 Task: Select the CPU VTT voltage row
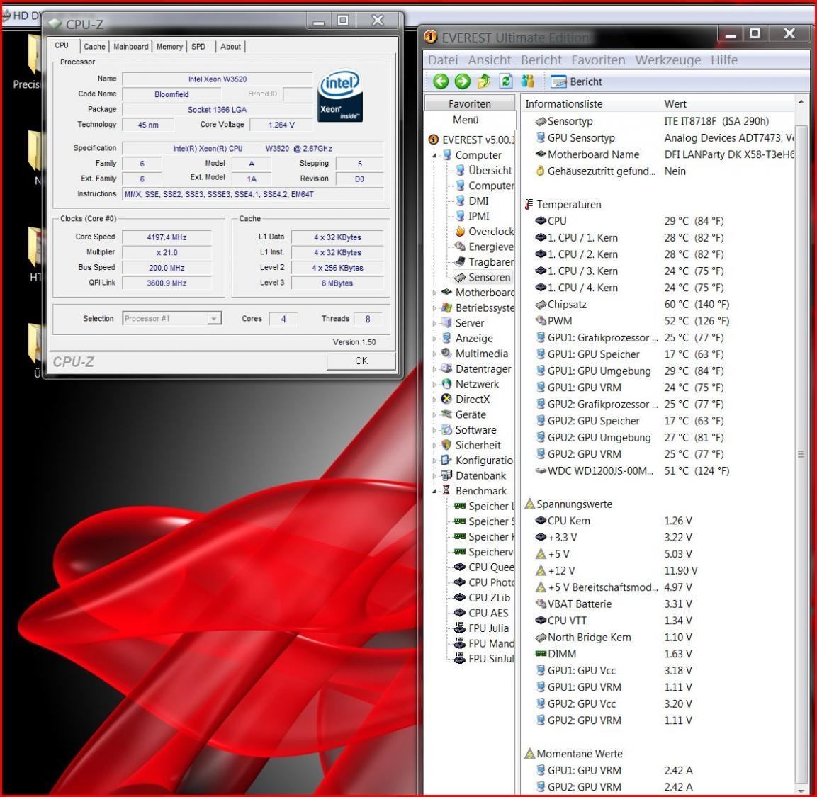tap(658, 621)
